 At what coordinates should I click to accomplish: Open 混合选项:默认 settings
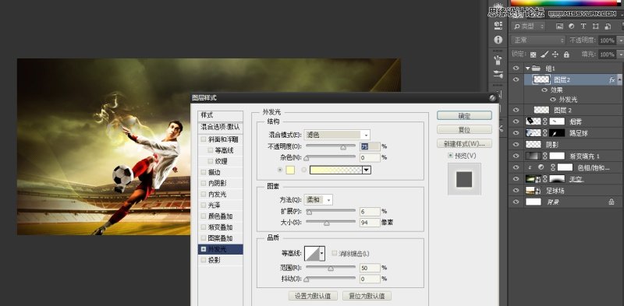[220, 127]
